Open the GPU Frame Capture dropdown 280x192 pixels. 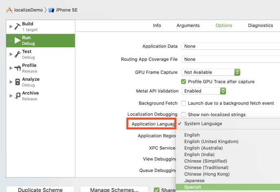pyautogui.click(x=211, y=72)
